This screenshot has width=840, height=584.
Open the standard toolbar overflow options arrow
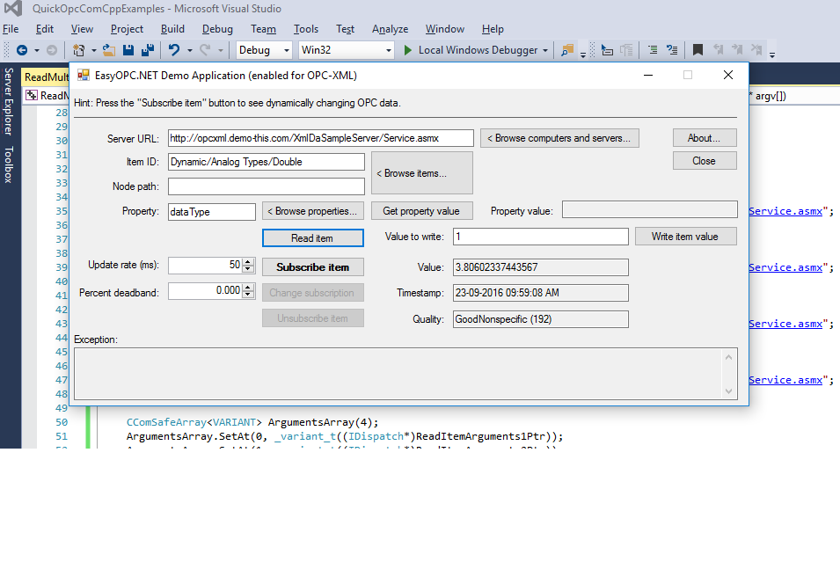583,55
